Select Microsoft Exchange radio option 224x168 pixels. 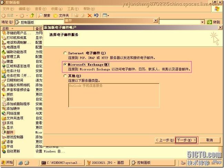point(65,64)
